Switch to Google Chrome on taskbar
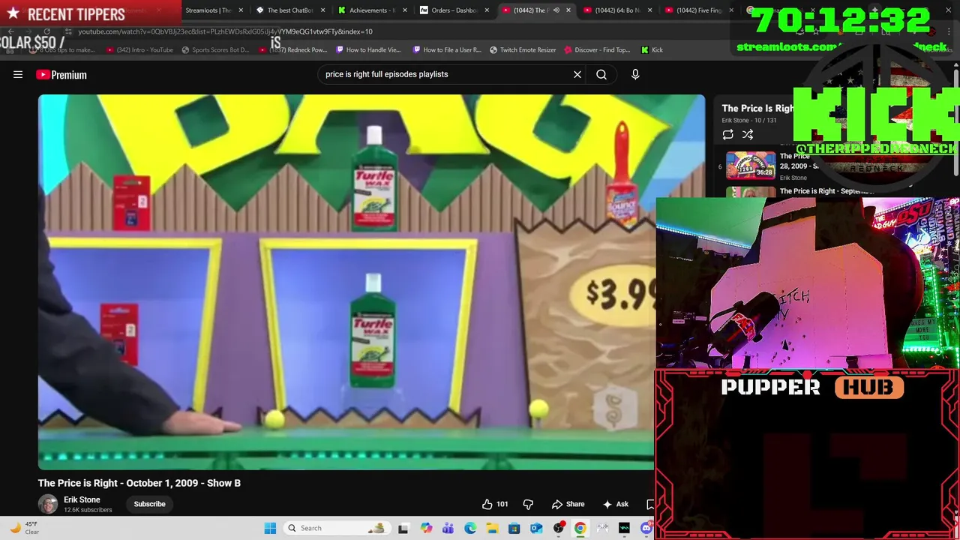Viewport: 960px width, 540px height. 580,528
